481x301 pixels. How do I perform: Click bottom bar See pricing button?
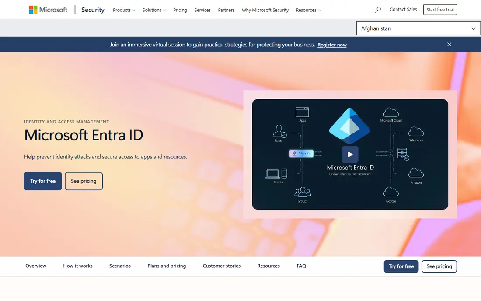439,266
